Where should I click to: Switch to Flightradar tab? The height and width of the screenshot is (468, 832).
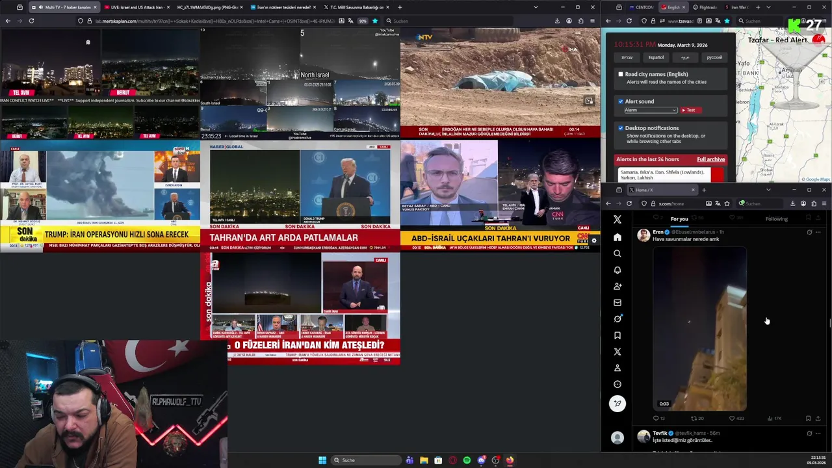click(x=705, y=7)
